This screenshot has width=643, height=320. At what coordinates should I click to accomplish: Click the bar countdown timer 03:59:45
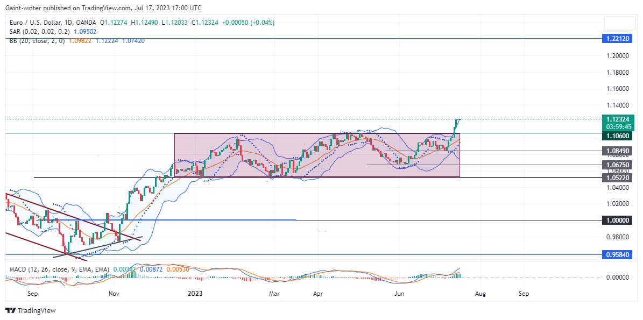(x=617, y=126)
